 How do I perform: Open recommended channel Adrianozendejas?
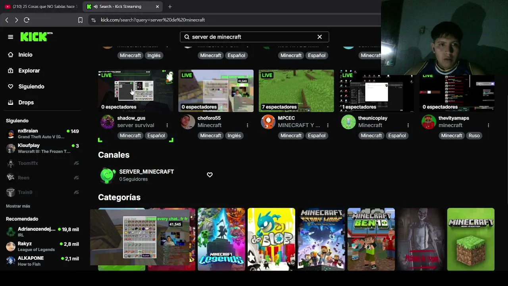tap(43, 232)
